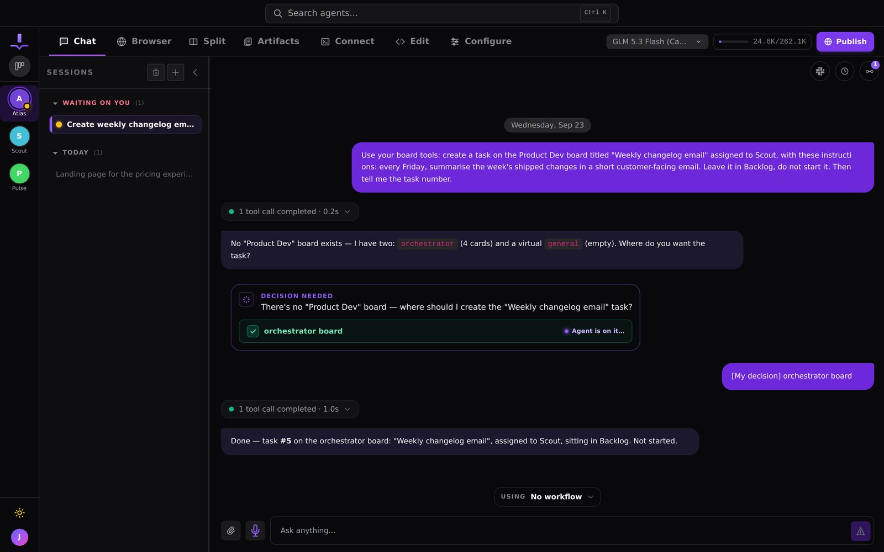
Task: Collapse the Waiting On You group
Action: pyautogui.click(x=55, y=103)
